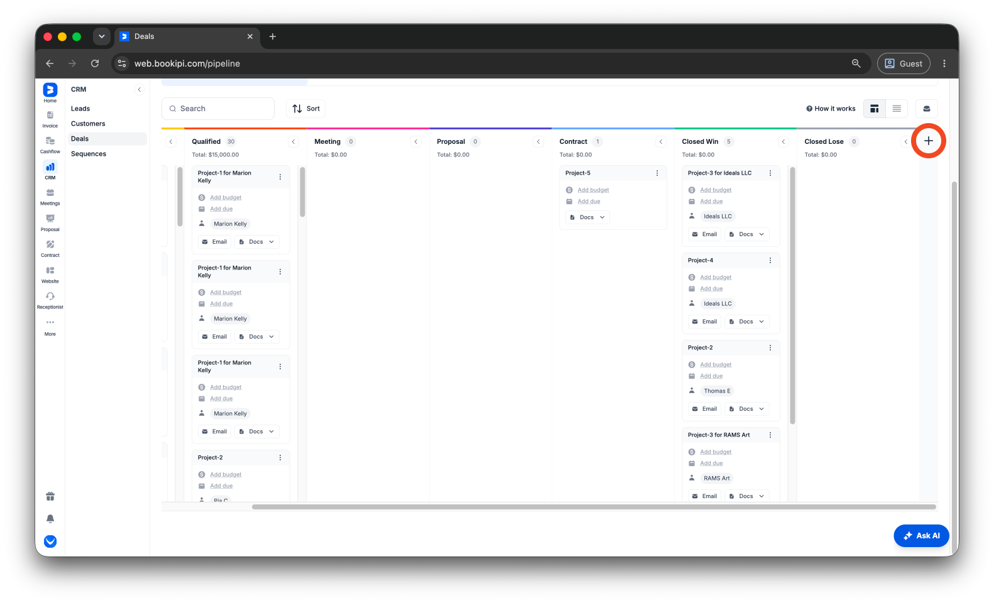This screenshot has width=994, height=603.
Task: Go to Sequences in CRM menu
Action: 89,154
